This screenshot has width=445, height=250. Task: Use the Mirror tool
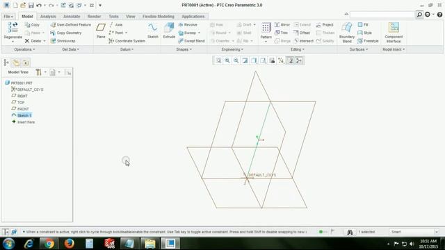[x=282, y=25]
